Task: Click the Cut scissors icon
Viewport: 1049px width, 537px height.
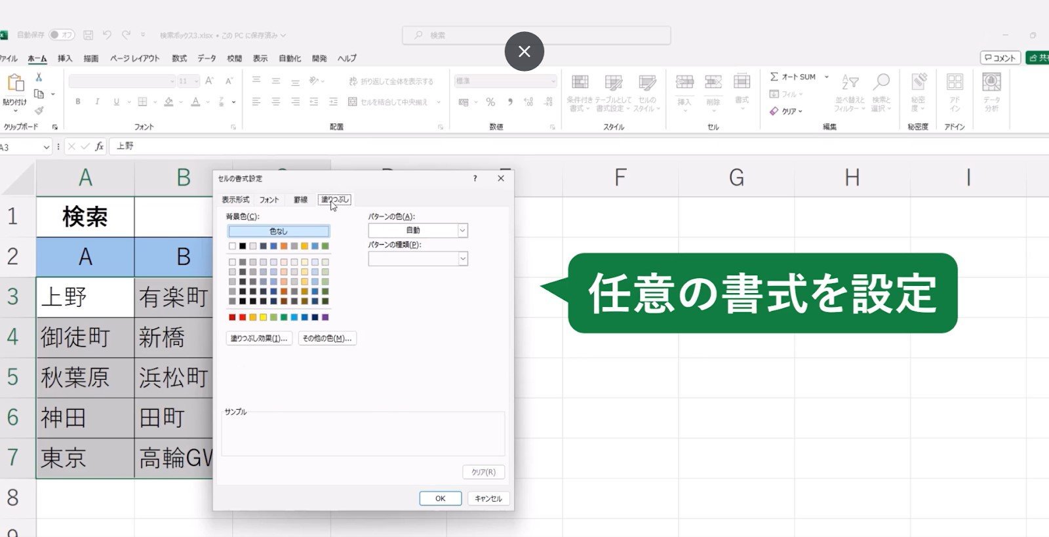Action: (x=39, y=77)
